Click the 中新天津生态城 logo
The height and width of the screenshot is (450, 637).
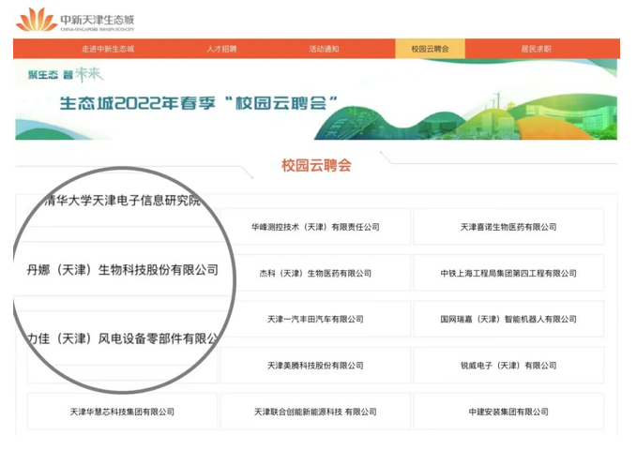pos(75,21)
